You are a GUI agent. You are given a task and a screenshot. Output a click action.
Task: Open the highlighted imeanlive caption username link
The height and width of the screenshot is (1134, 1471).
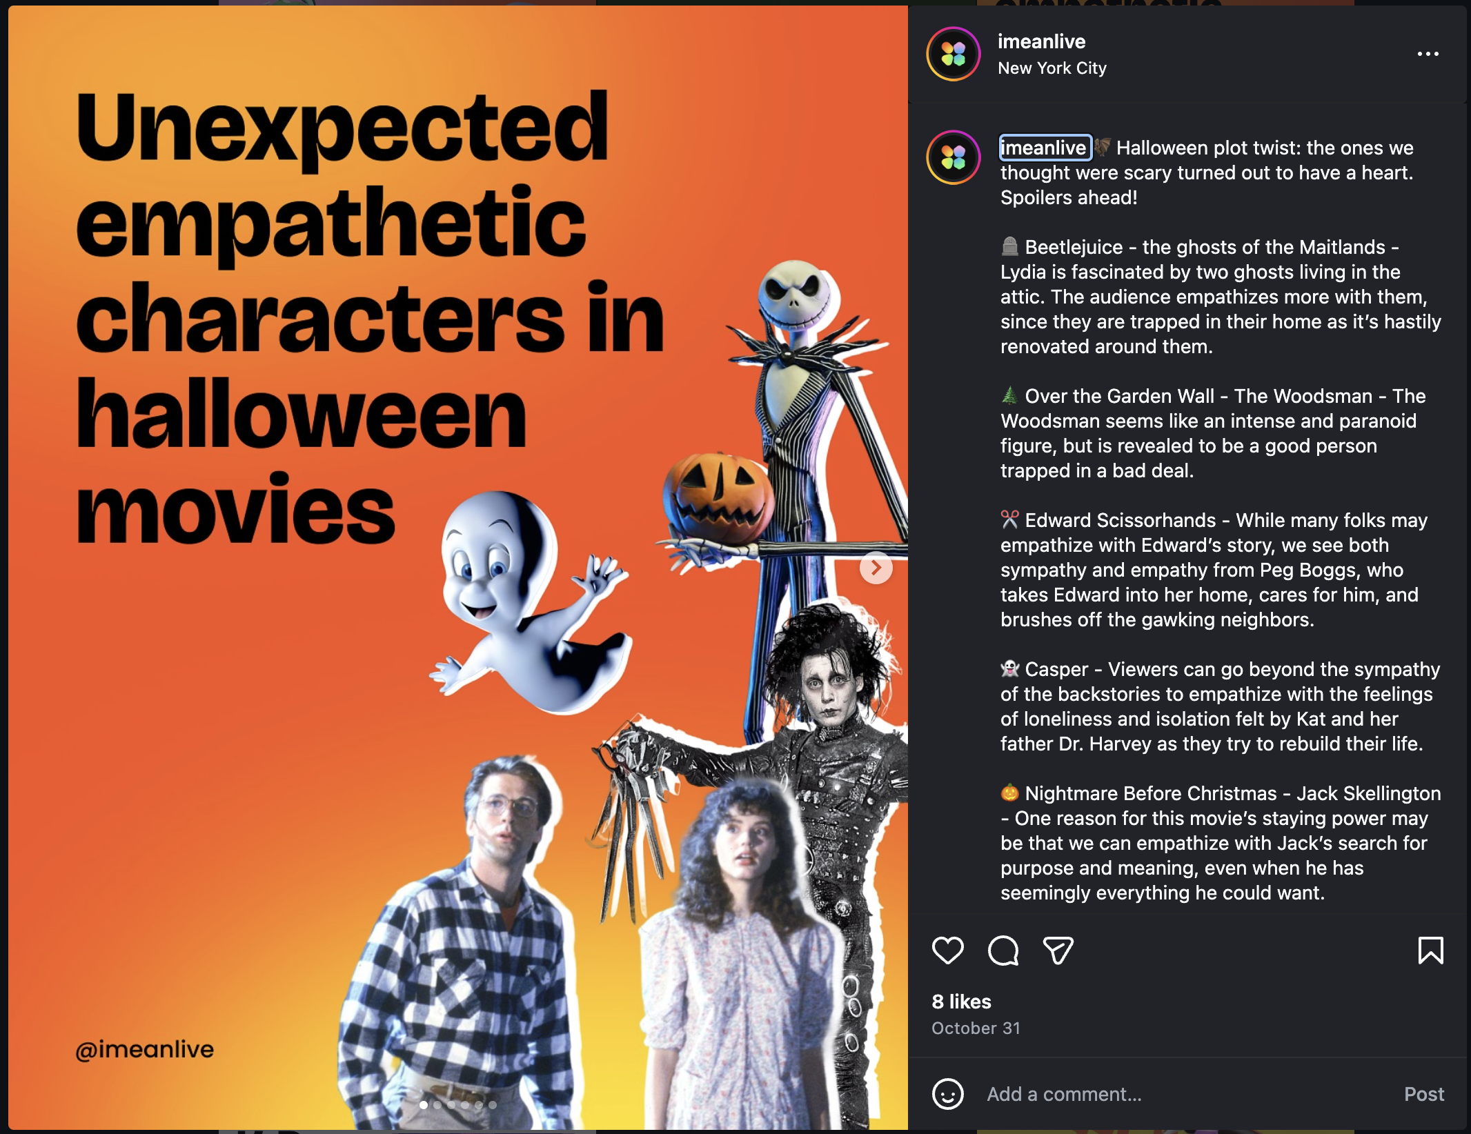1045,148
